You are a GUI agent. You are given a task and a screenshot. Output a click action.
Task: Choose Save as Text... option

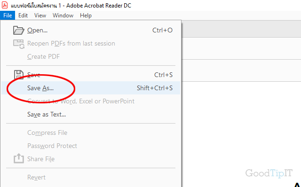pyautogui.click(x=91, y=114)
